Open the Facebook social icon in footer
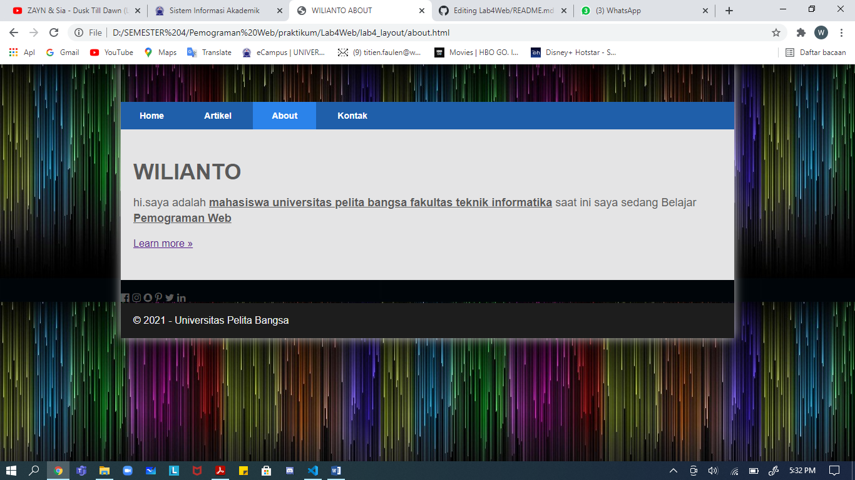855x480 pixels. coord(125,297)
